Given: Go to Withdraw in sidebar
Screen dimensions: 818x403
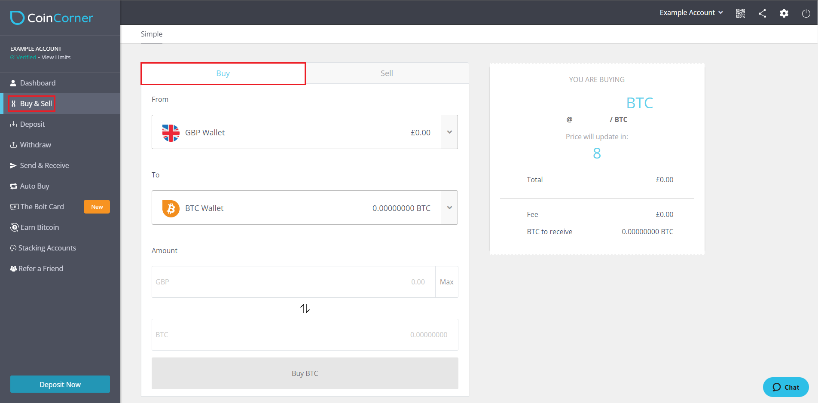Looking at the screenshot, I should [x=60, y=145].
